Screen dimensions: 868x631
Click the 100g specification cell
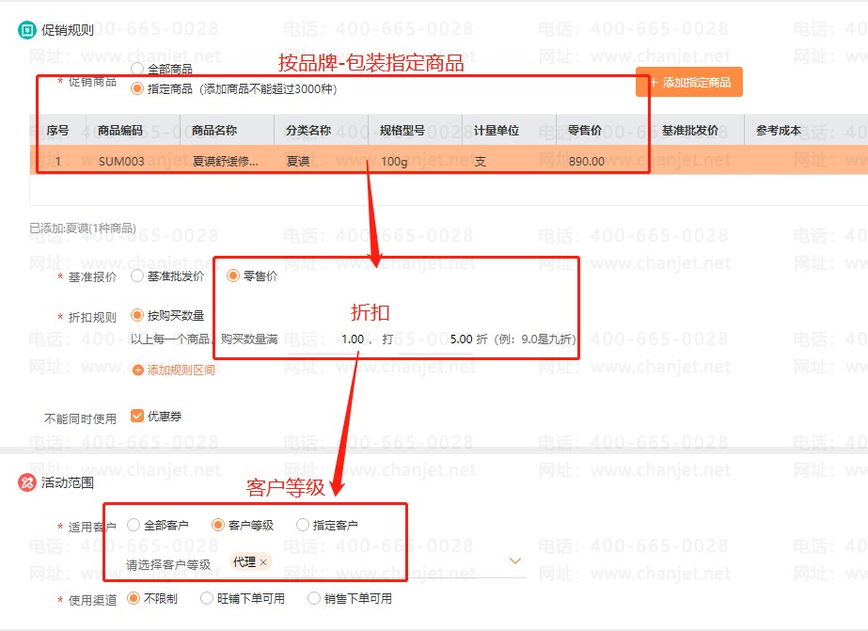pos(416,161)
